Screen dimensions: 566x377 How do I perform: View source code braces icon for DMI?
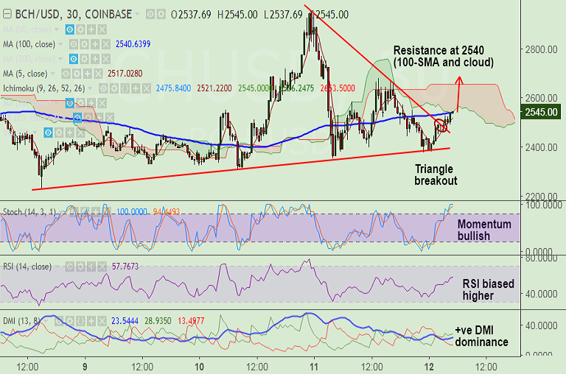click(x=80, y=321)
